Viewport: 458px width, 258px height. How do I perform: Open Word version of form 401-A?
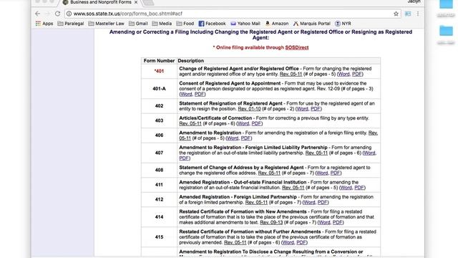pyautogui.click(x=186, y=94)
